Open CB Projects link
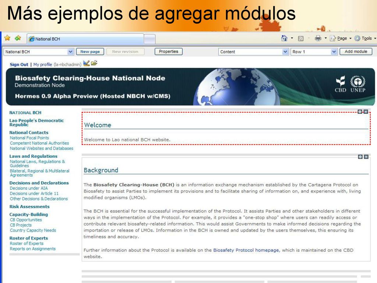 point(21,225)
